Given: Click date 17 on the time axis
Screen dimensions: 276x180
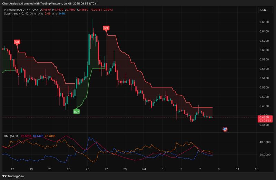Looking at the screenshot, I should point(12,169).
